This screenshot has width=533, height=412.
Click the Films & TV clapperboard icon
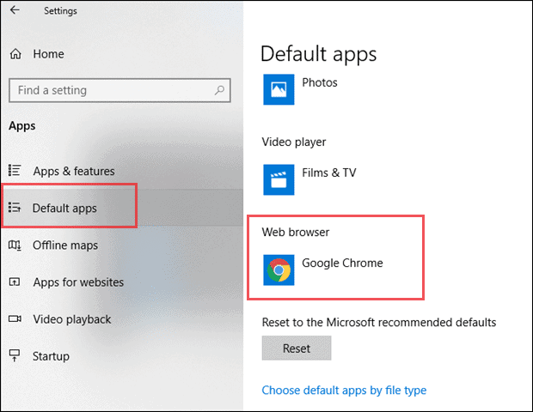point(279,179)
